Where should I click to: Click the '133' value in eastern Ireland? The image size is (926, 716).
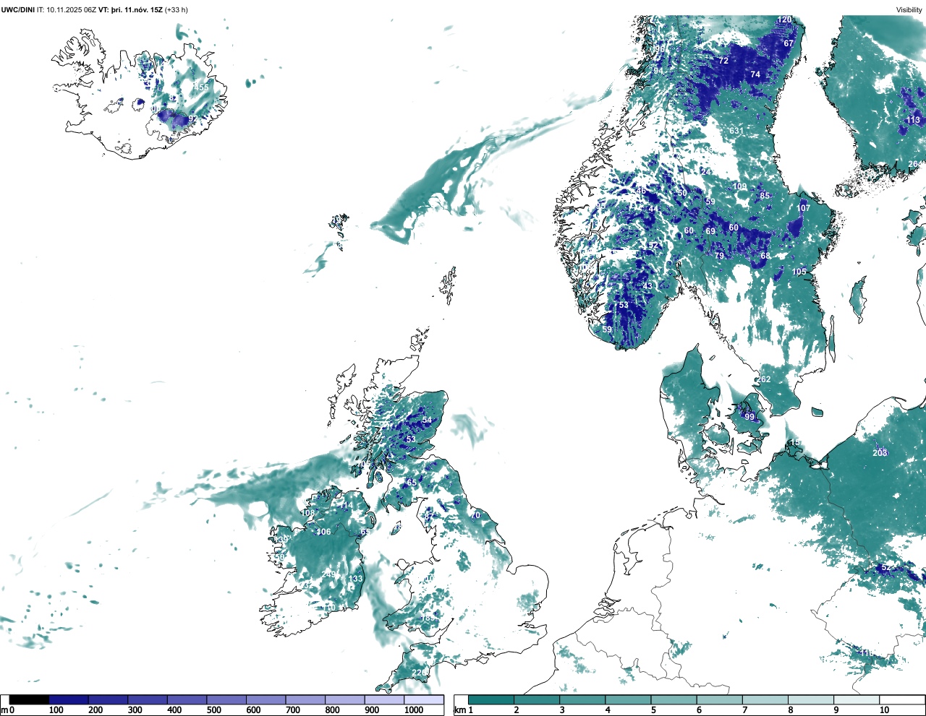356,579
